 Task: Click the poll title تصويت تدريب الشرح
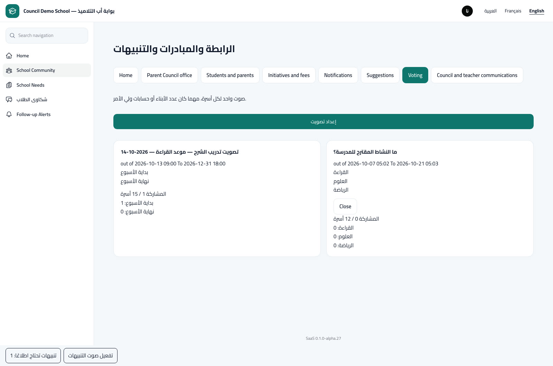click(180, 152)
